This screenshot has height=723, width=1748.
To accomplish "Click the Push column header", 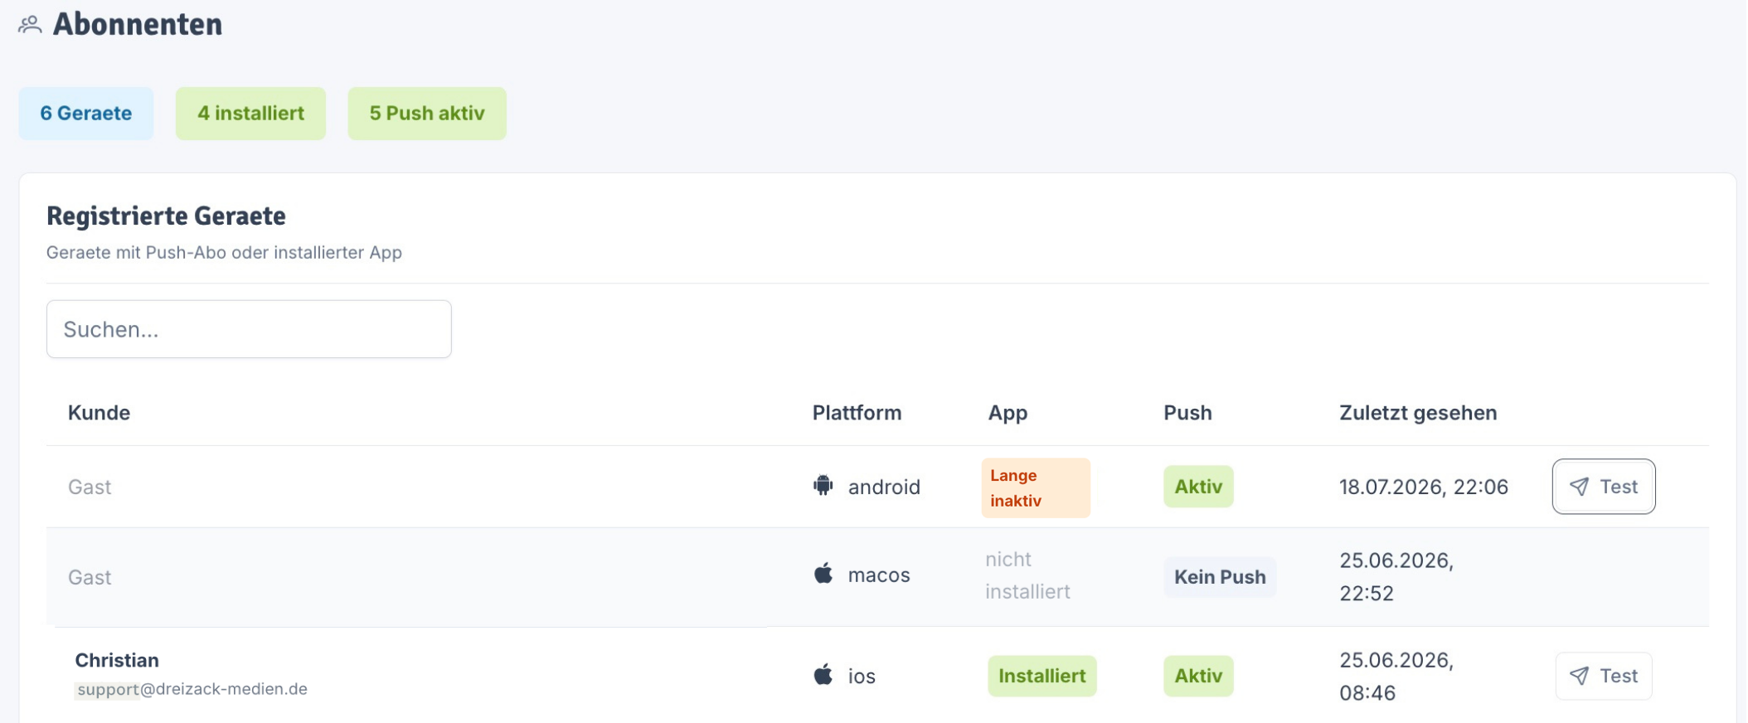I will 1187,413.
